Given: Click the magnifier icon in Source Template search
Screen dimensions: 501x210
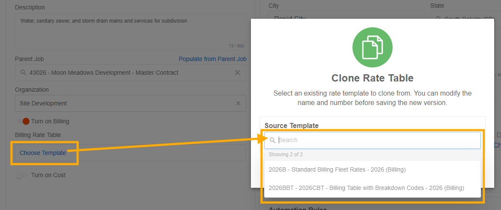Looking at the screenshot, I should [x=273, y=140].
